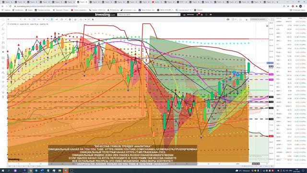The image size is (307, 173).
Task: Toggle hide all drawings eye icon
Action: [3, 82]
